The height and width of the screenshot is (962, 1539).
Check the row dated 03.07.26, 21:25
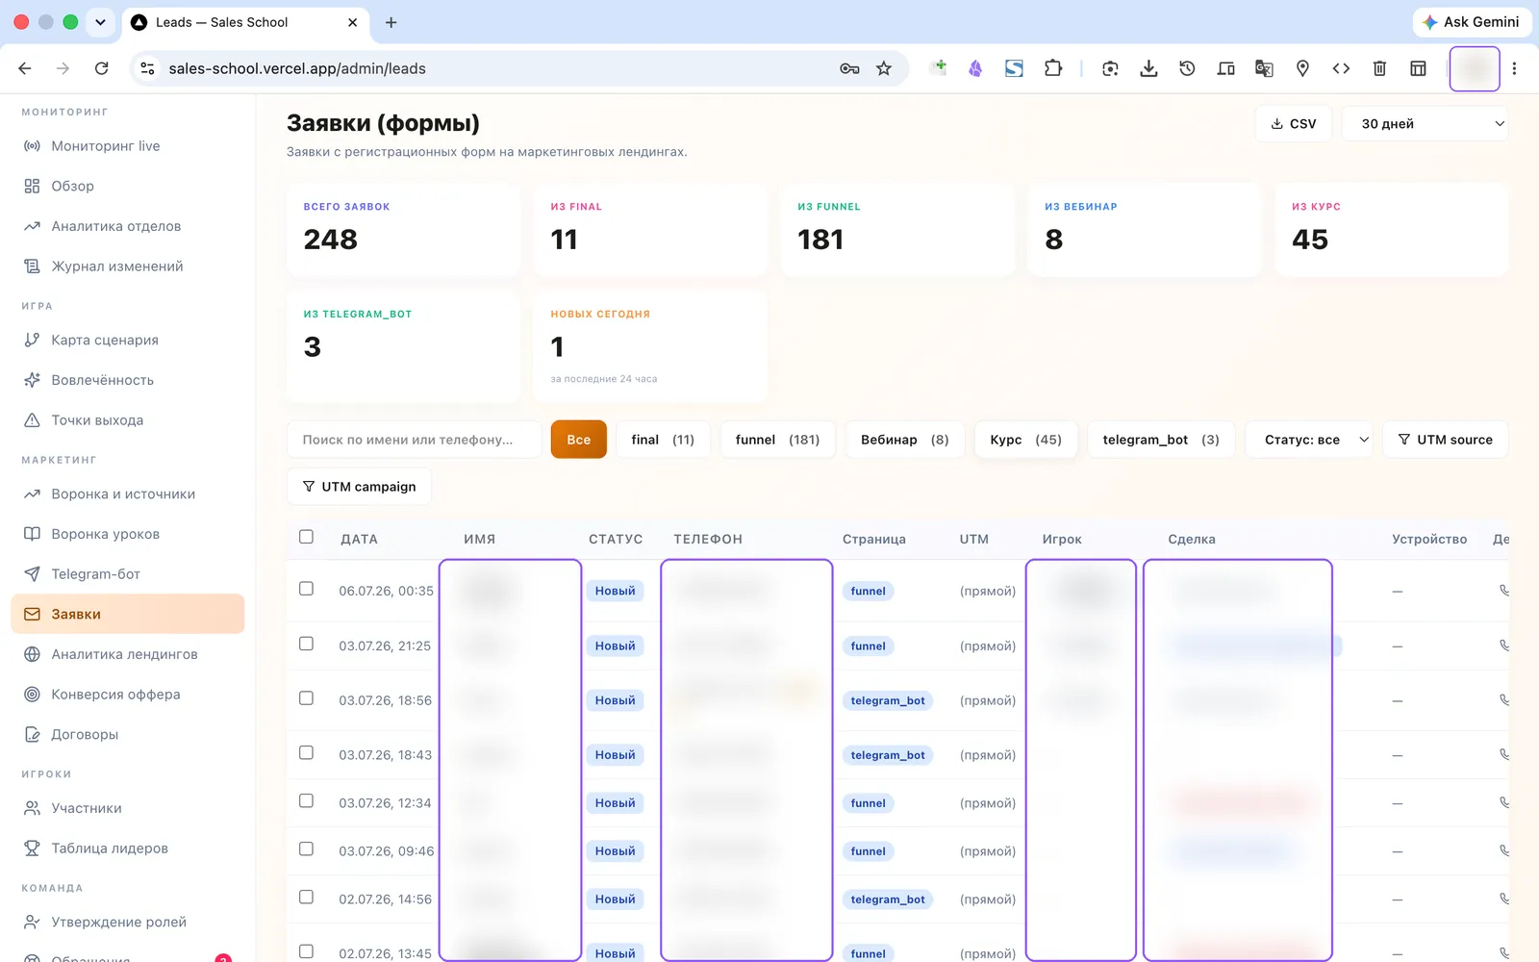[x=306, y=644]
